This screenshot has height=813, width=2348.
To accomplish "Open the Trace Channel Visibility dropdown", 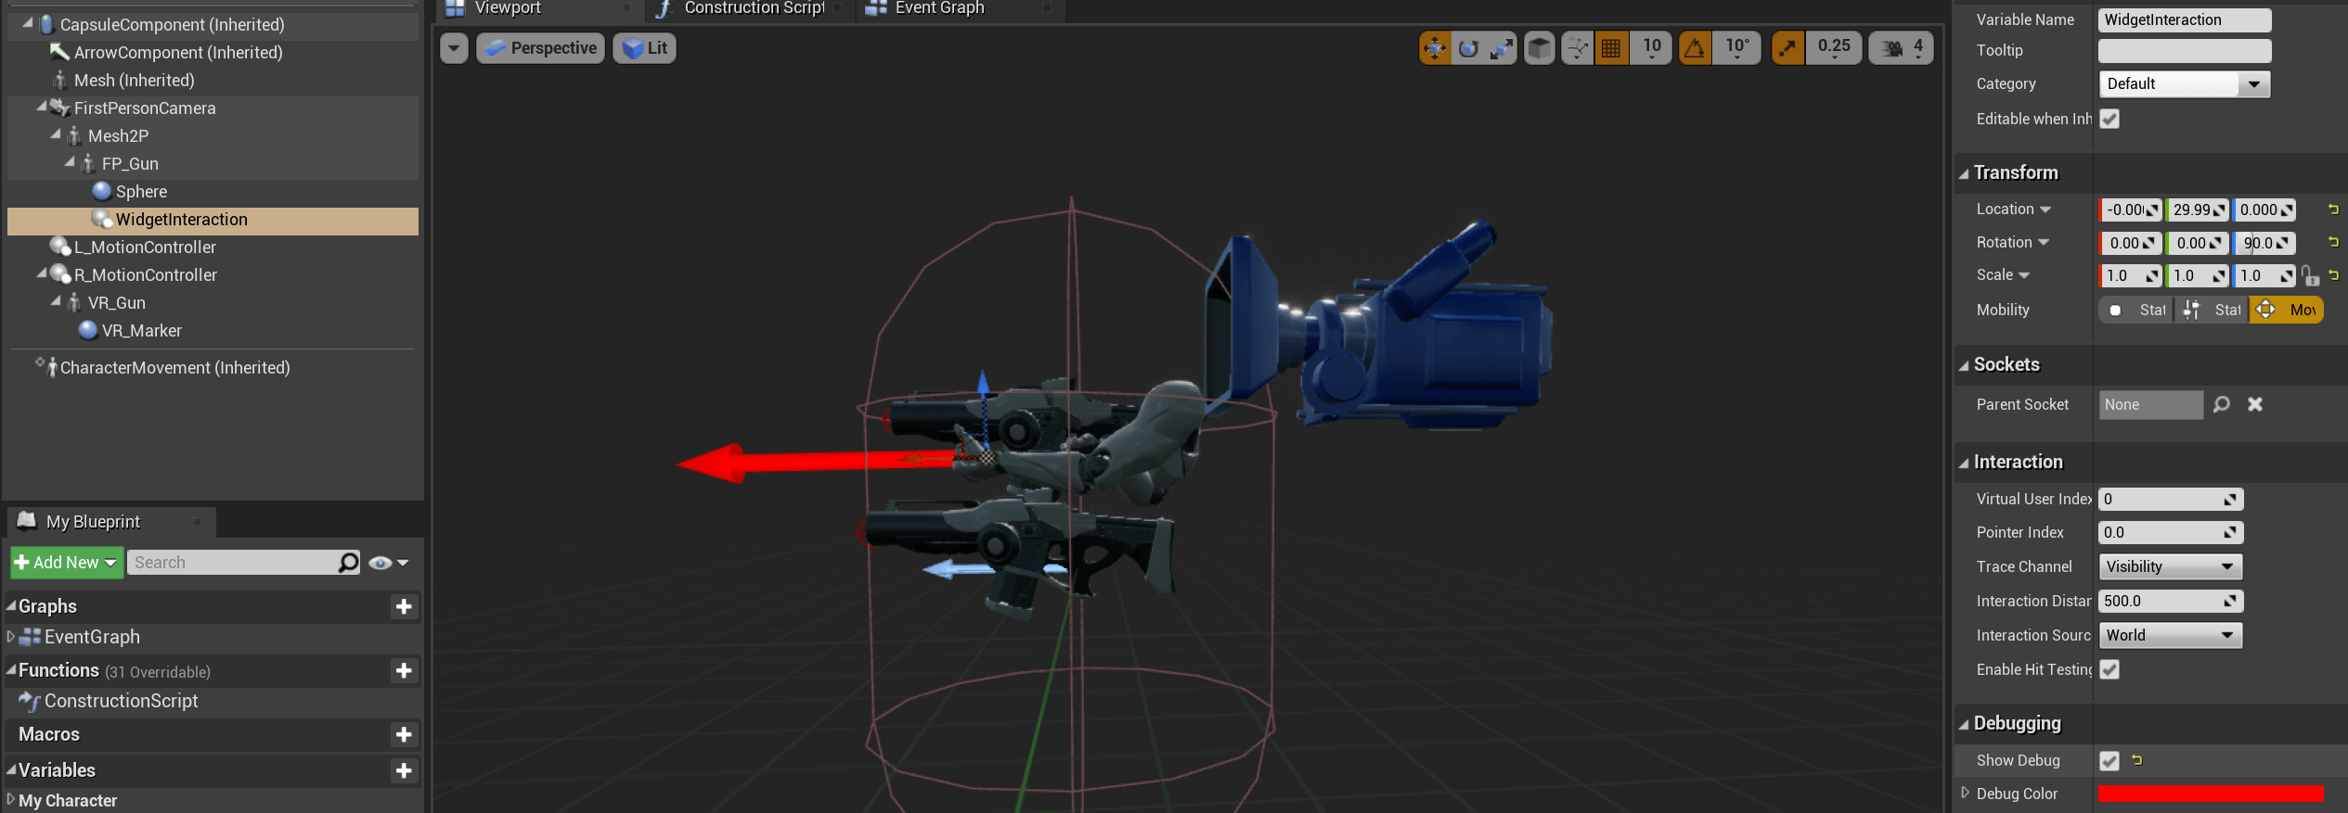I will [x=2170, y=566].
